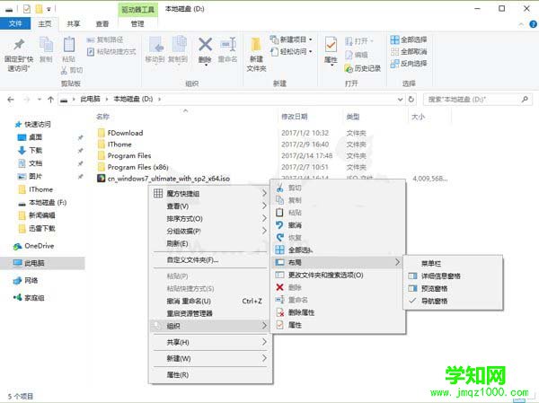Click the address bar refresh icon

[x=411, y=100]
